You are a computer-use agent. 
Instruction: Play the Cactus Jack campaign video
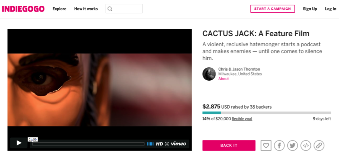pyautogui.click(x=19, y=143)
